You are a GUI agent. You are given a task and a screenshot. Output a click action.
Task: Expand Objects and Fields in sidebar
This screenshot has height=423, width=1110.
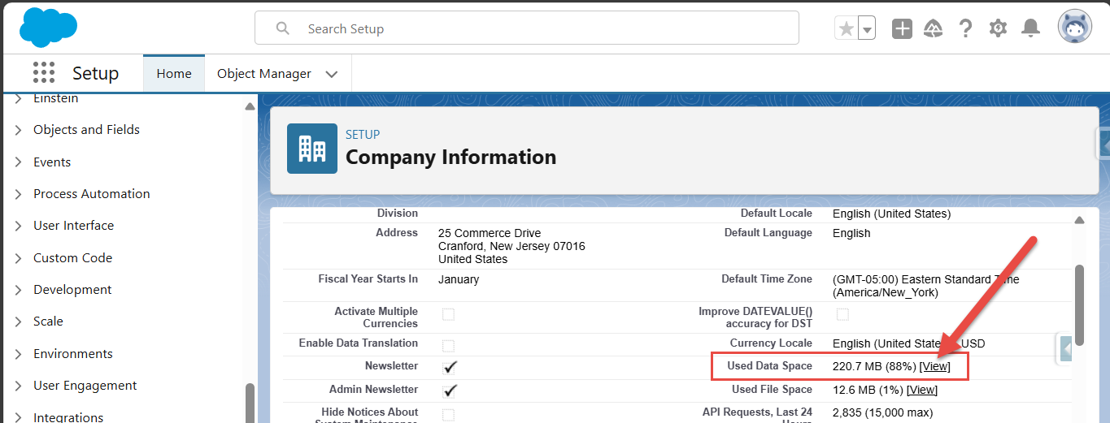click(18, 130)
